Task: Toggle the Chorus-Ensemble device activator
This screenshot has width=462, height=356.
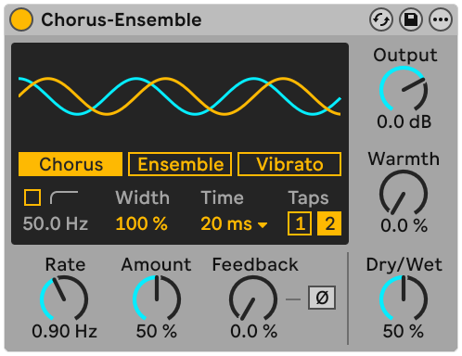Action: point(21,19)
